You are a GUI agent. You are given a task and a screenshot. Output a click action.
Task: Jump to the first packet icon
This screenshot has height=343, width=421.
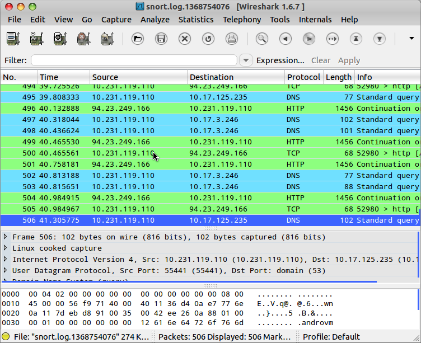[x=356, y=39]
